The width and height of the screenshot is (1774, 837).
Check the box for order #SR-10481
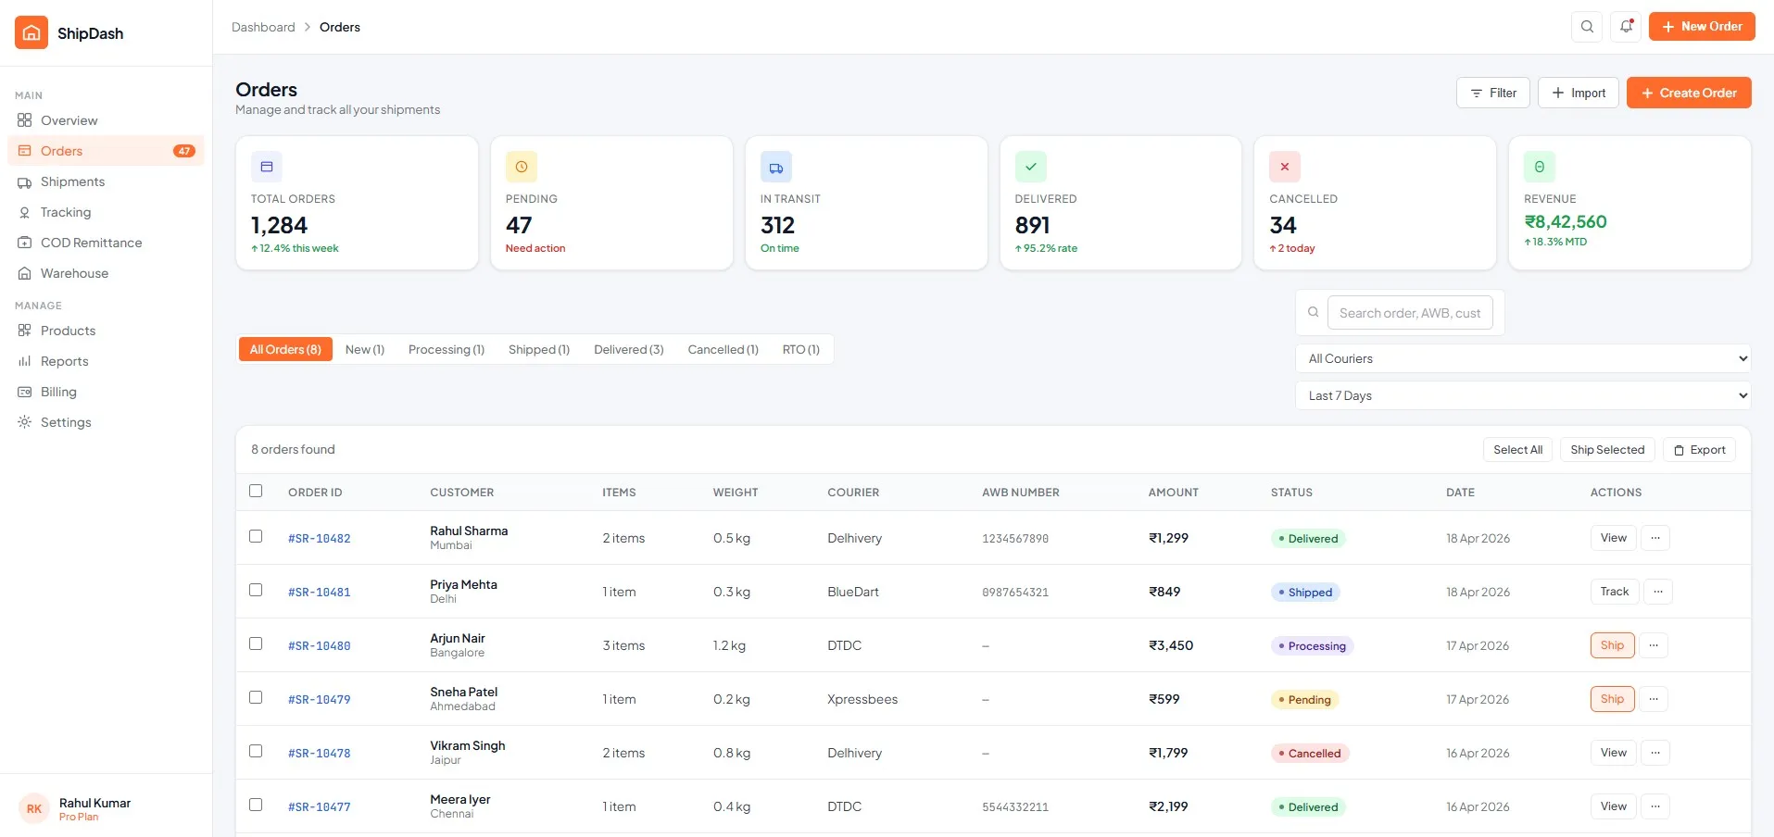point(256,590)
